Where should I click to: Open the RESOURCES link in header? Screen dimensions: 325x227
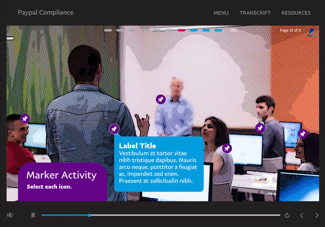pyautogui.click(x=296, y=13)
